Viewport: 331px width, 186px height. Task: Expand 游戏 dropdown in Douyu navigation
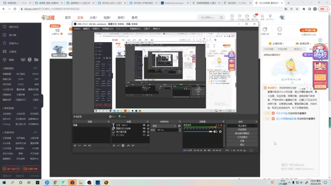click(121, 17)
